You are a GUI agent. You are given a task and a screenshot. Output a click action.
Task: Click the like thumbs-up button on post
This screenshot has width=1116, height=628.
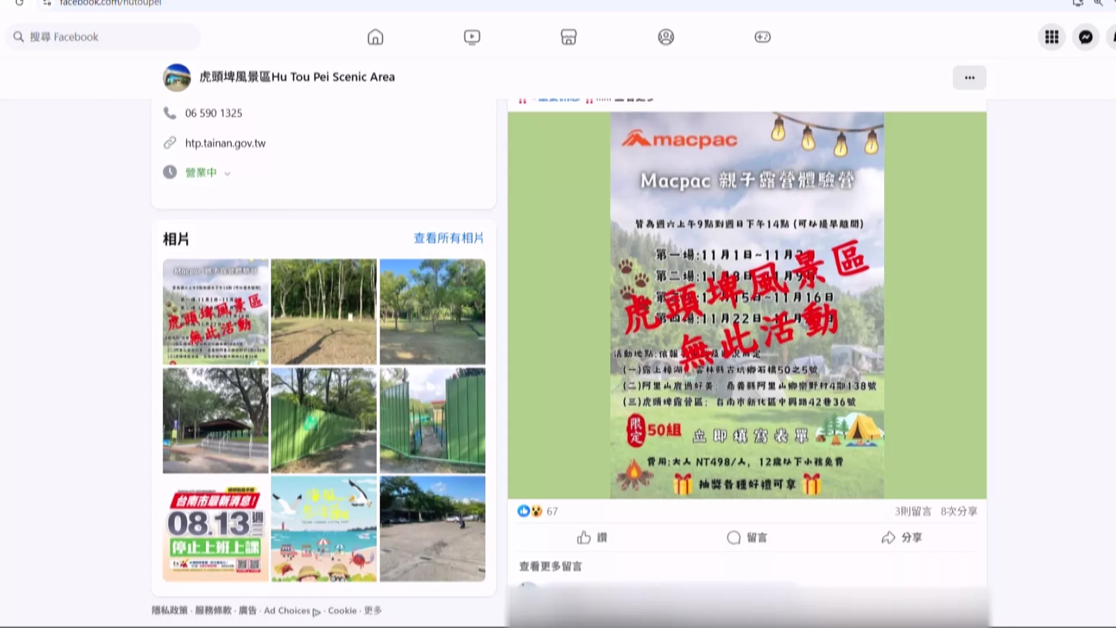(592, 537)
